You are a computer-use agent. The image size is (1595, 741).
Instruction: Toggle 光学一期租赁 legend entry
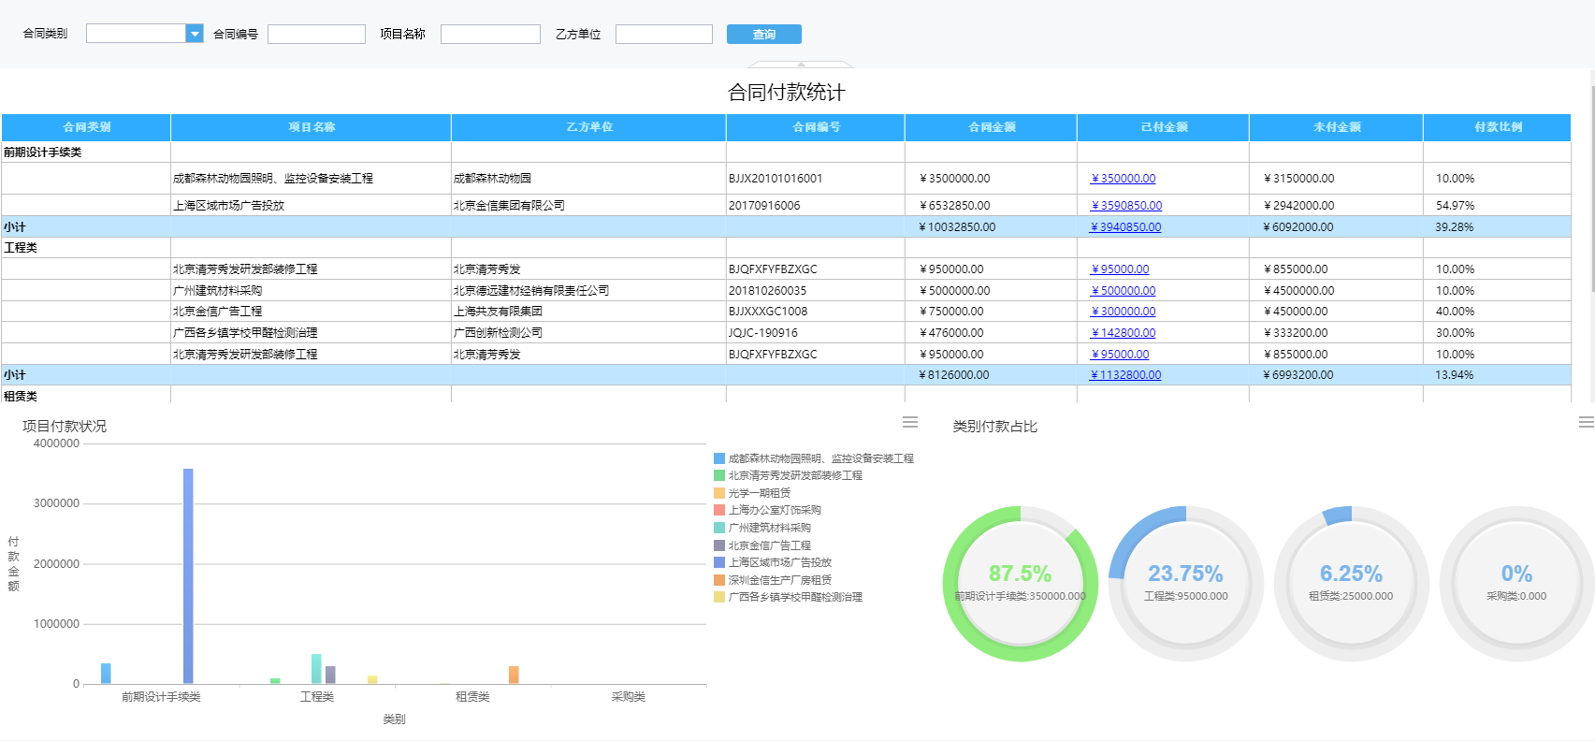coord(759,493)
